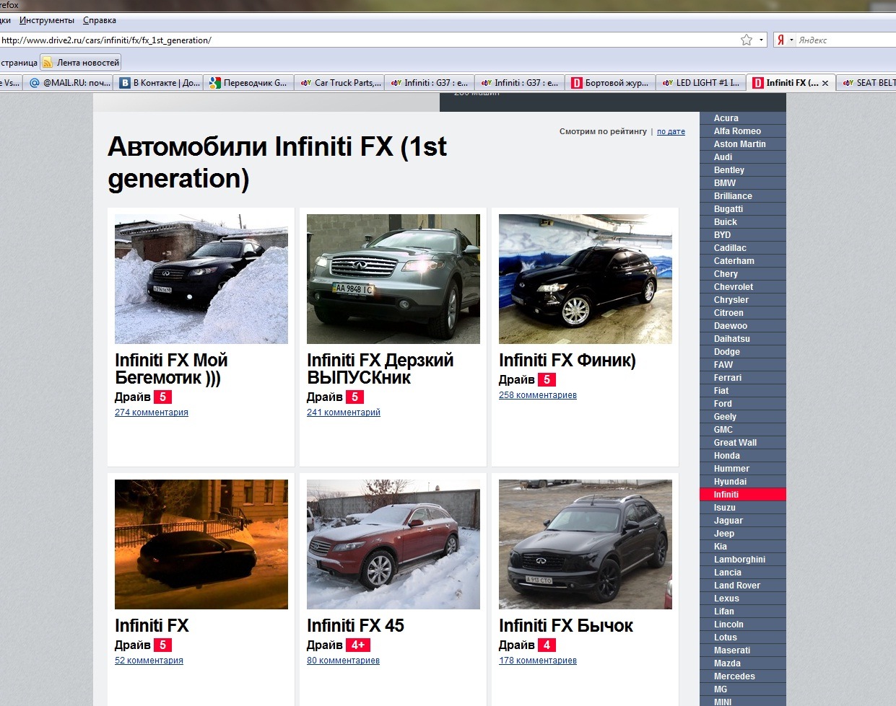Open the address bar history dropdown arrow
Screen dimensions: 896x706
pos(761,40)
